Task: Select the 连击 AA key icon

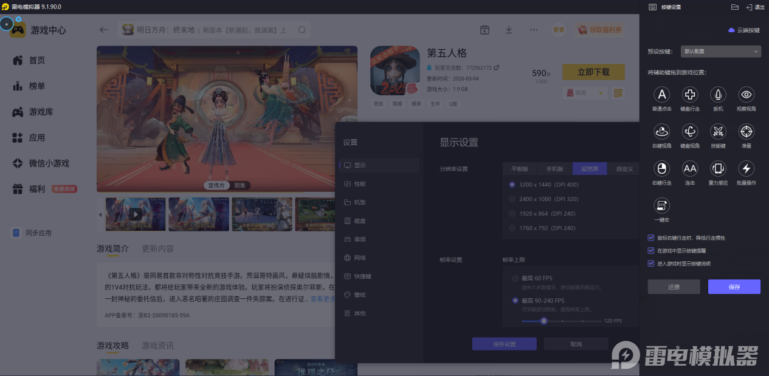Action: [x=690, y=168]
